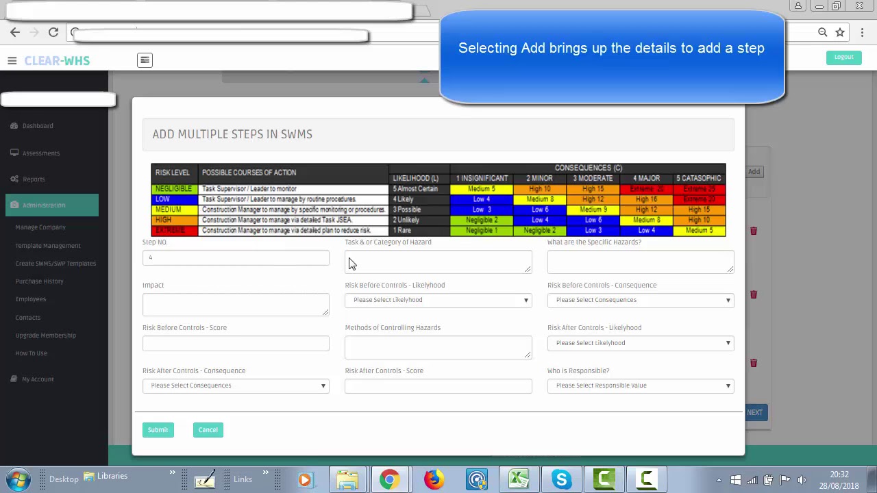
Task: Click the sidebar collapse icon in header
Action: 145,60
